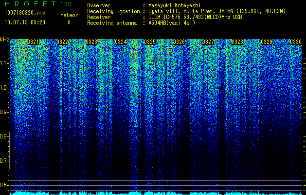This screenshot has width=306, height=195.
Task: Click the 0.9 frequency axis label
Action: 3,112
